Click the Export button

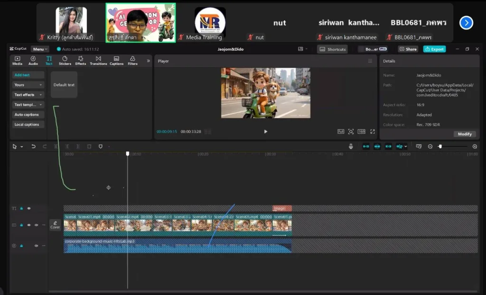[x=434, y=49]
